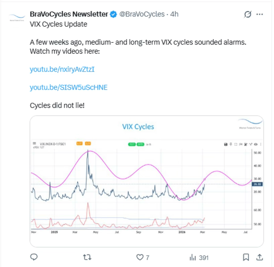Open the BraVoCycles Newsletter account name
This screenshot has height=267, width=274.
point(69,14)
